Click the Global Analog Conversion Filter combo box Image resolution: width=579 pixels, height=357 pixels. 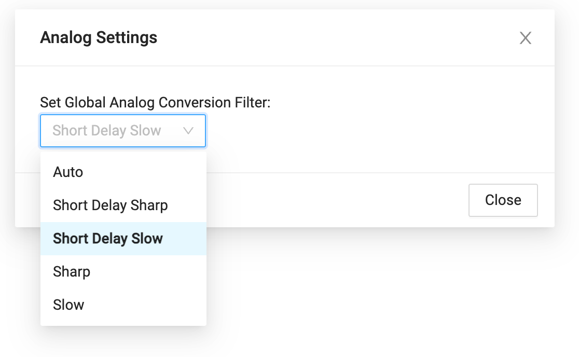tap(123, 131)
